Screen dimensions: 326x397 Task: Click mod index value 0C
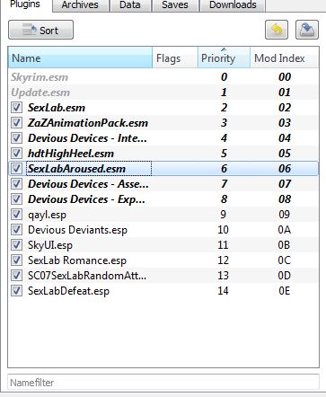point(284,260)
